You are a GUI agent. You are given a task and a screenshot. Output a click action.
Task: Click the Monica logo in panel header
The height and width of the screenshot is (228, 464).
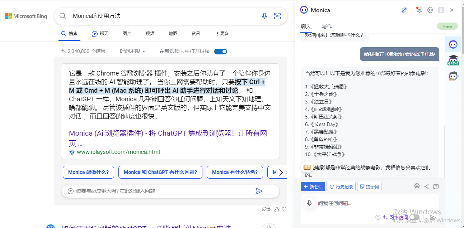click(304, 10)
